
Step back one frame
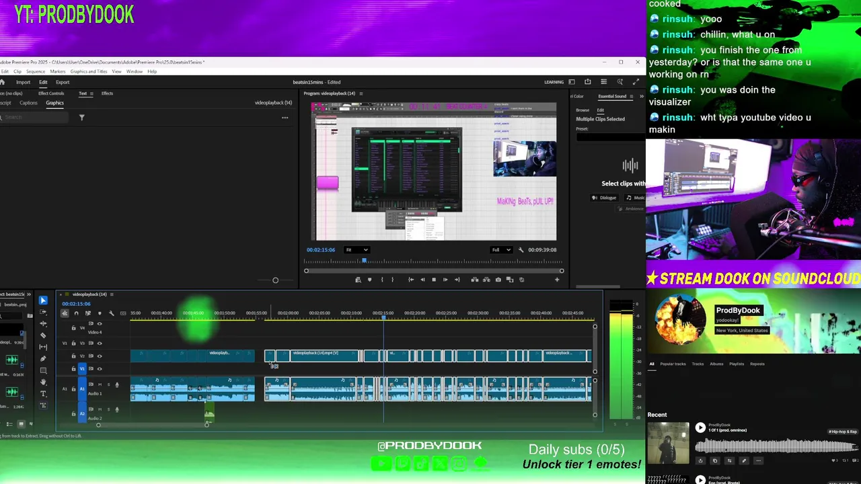422,280
